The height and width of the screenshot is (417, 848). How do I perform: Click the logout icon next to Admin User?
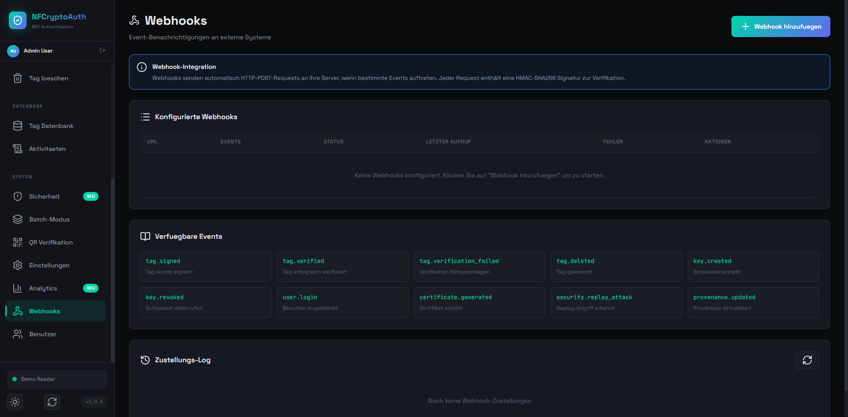click(102, 51)
